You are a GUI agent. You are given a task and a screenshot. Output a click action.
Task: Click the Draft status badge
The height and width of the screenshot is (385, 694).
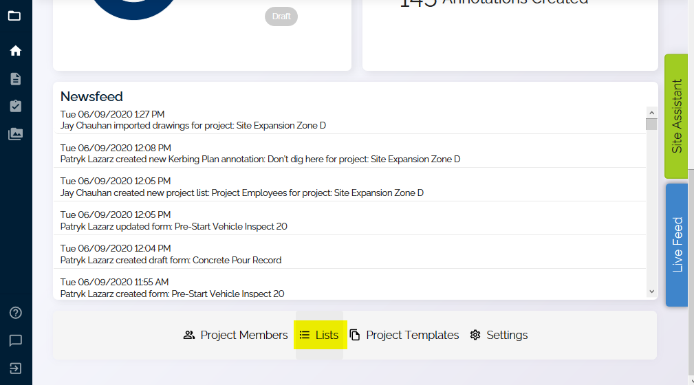coord(281,16)
